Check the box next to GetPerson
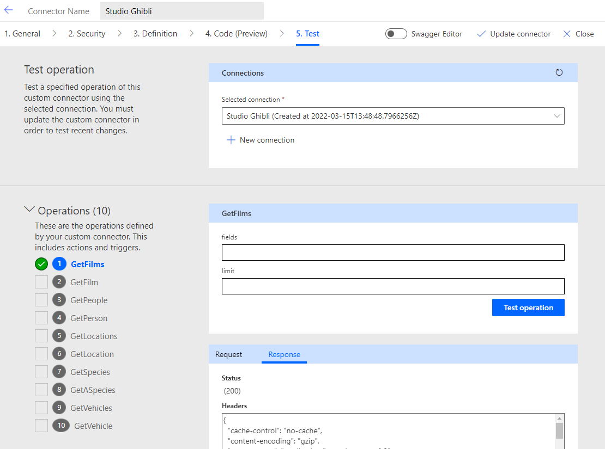 (x=41, y=318)
